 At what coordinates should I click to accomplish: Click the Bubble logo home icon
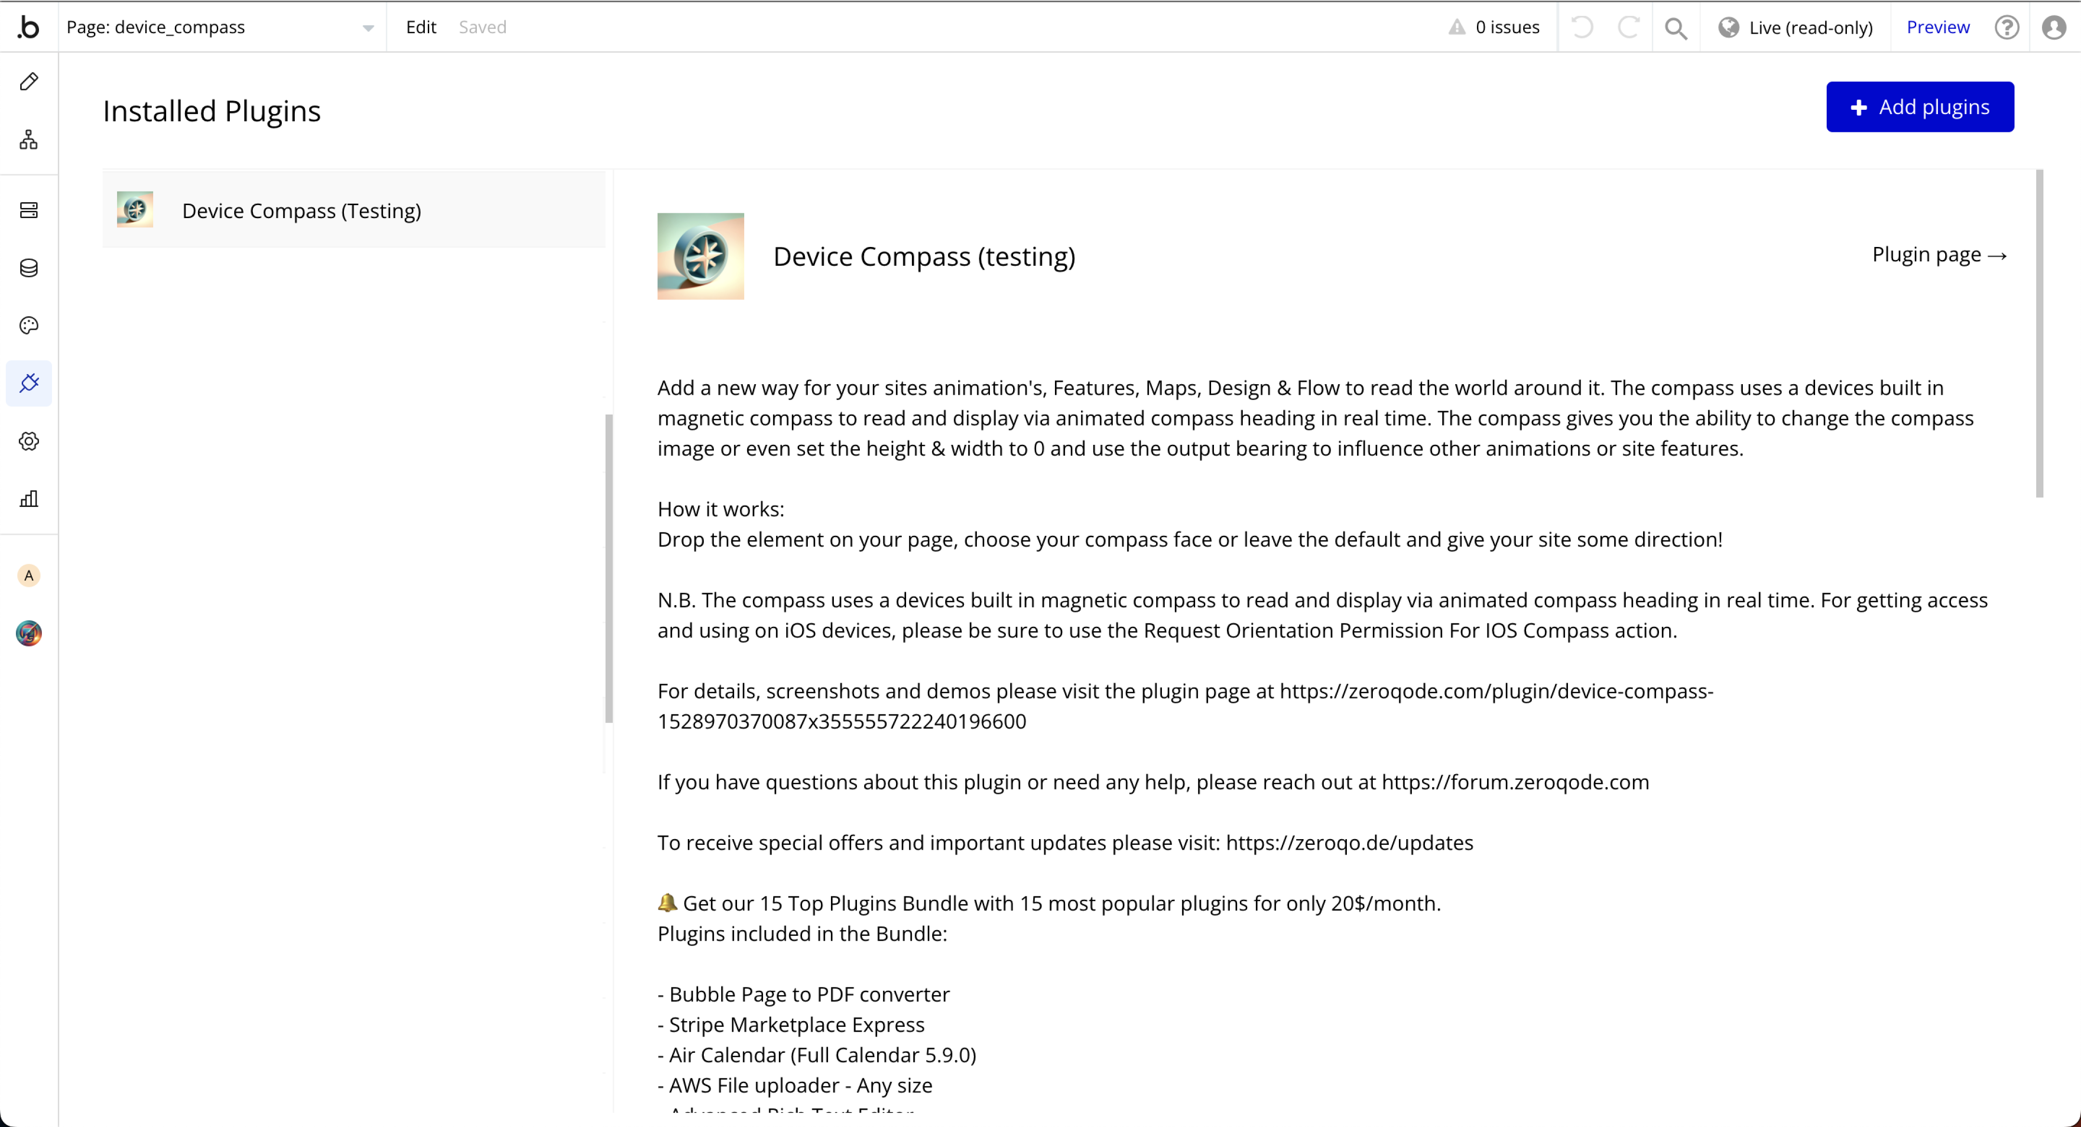pyautogui.click(x=28, y=27)
